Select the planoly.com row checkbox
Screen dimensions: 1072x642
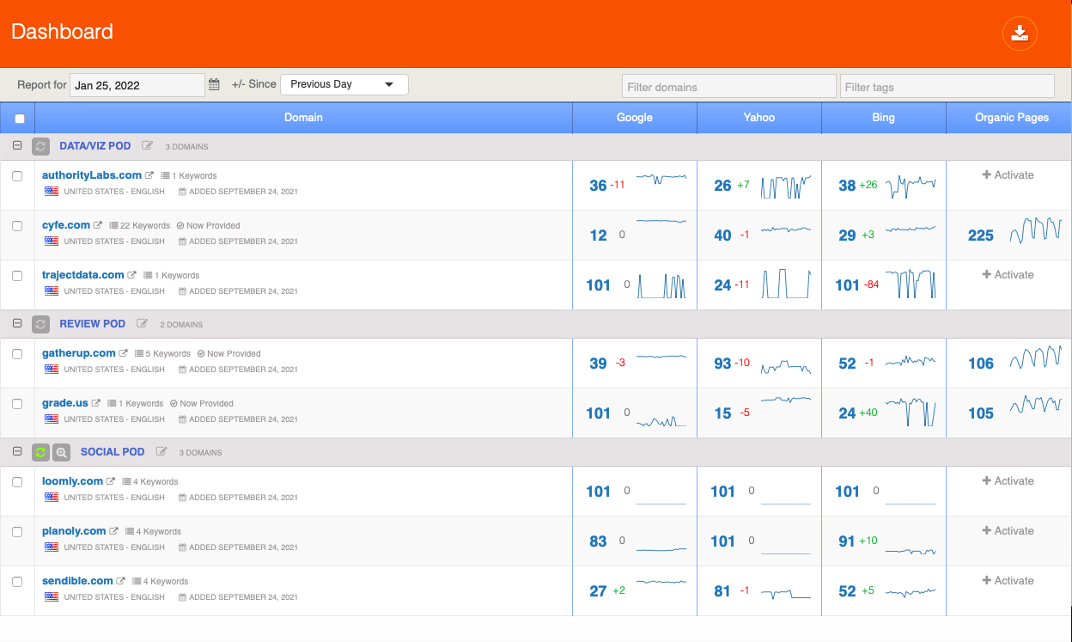[17, 532]
